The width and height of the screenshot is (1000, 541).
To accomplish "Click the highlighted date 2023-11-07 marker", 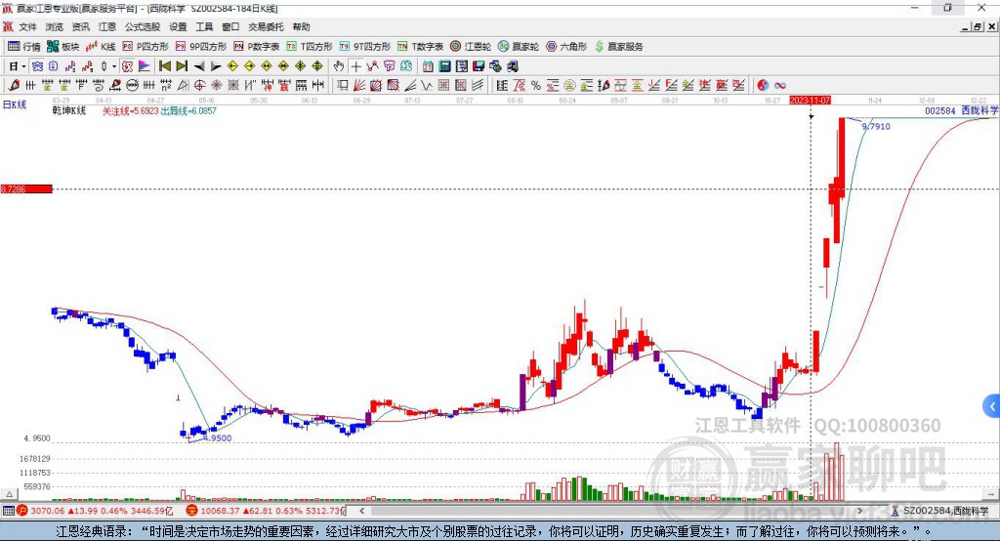I will (810, 101).
